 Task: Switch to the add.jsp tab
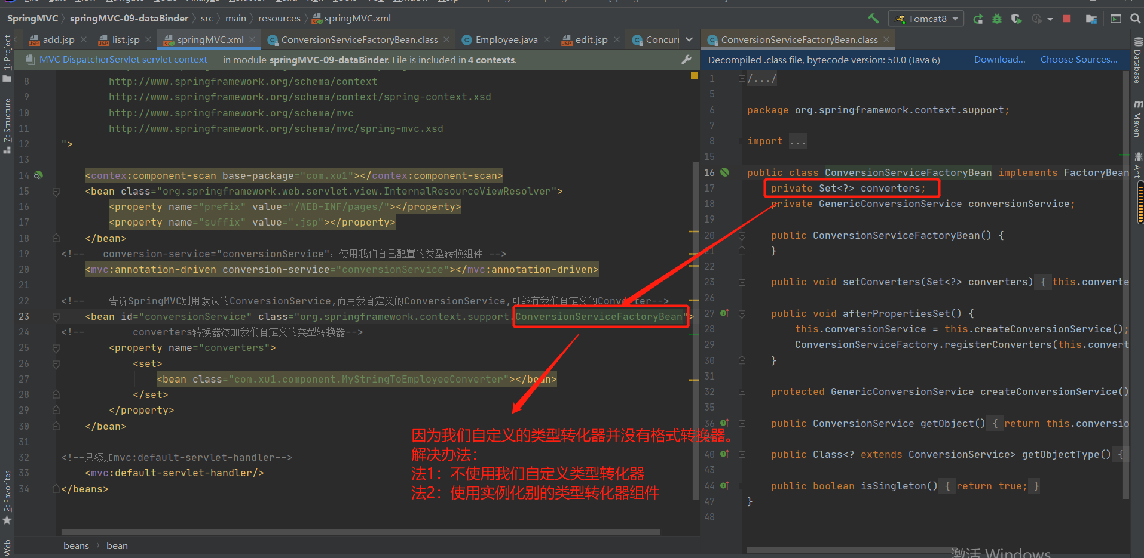(x=59, y=40)
